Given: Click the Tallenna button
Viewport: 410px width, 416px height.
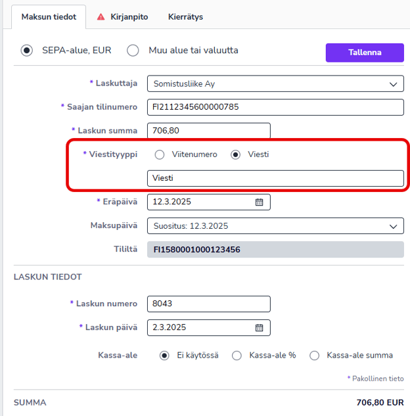Looking at the screenshot, I should [364, 53].
